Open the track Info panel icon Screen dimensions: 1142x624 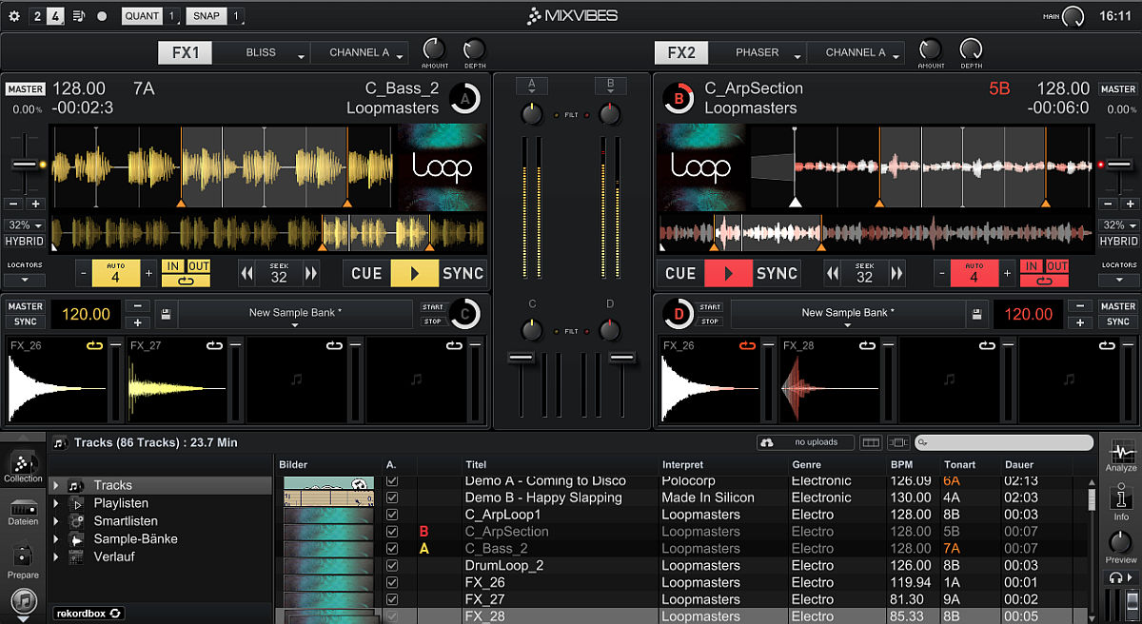click(x=1121, y=499)
